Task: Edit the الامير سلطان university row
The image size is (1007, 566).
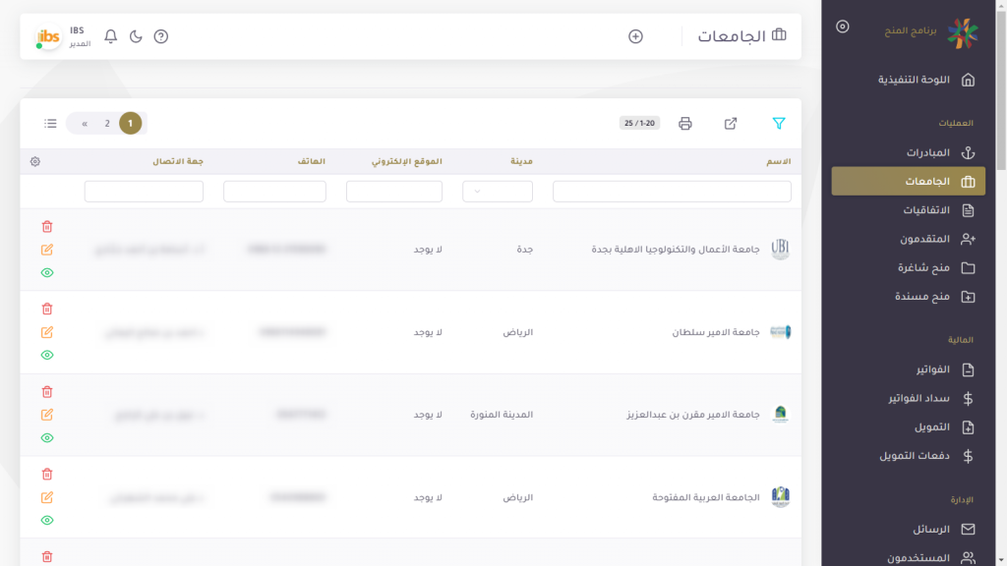Action: coord(47,332)
